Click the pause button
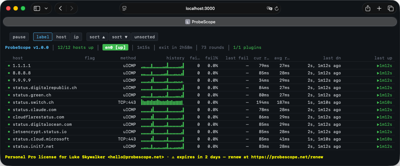Image resolution: width=400 pixels, height=166 pixels. (19, 37)
